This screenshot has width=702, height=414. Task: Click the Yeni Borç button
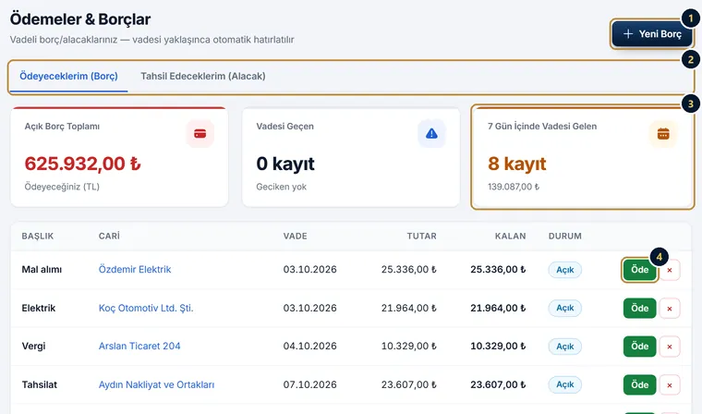tap(652, 34)
